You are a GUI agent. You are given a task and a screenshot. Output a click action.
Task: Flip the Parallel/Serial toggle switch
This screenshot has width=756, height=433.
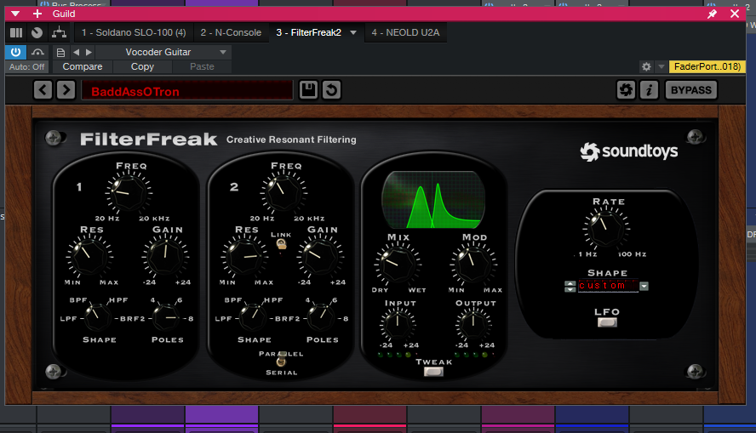[x=282, y=360]
